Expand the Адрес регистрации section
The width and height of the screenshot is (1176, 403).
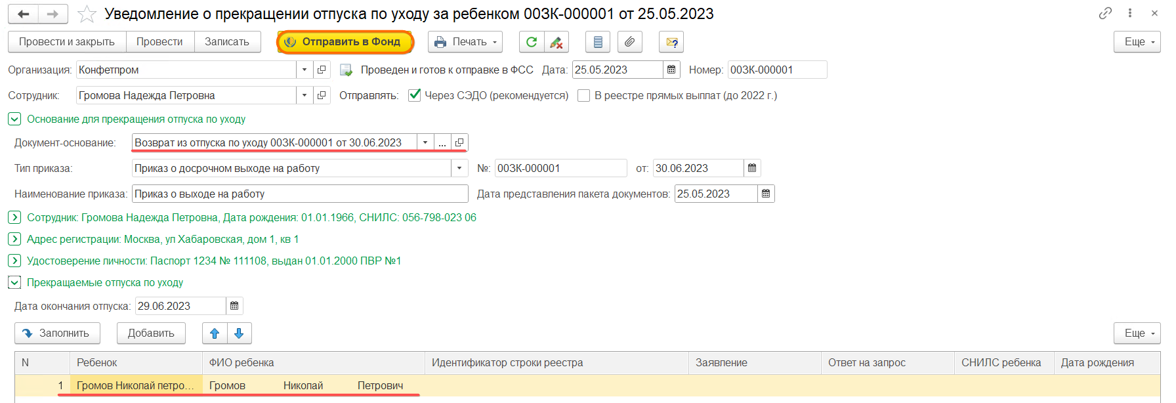[14, 239]
